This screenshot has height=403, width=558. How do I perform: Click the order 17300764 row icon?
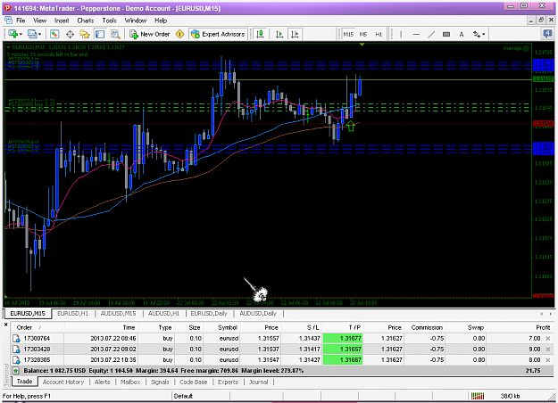pyautogui.click(x=16, y=339)
